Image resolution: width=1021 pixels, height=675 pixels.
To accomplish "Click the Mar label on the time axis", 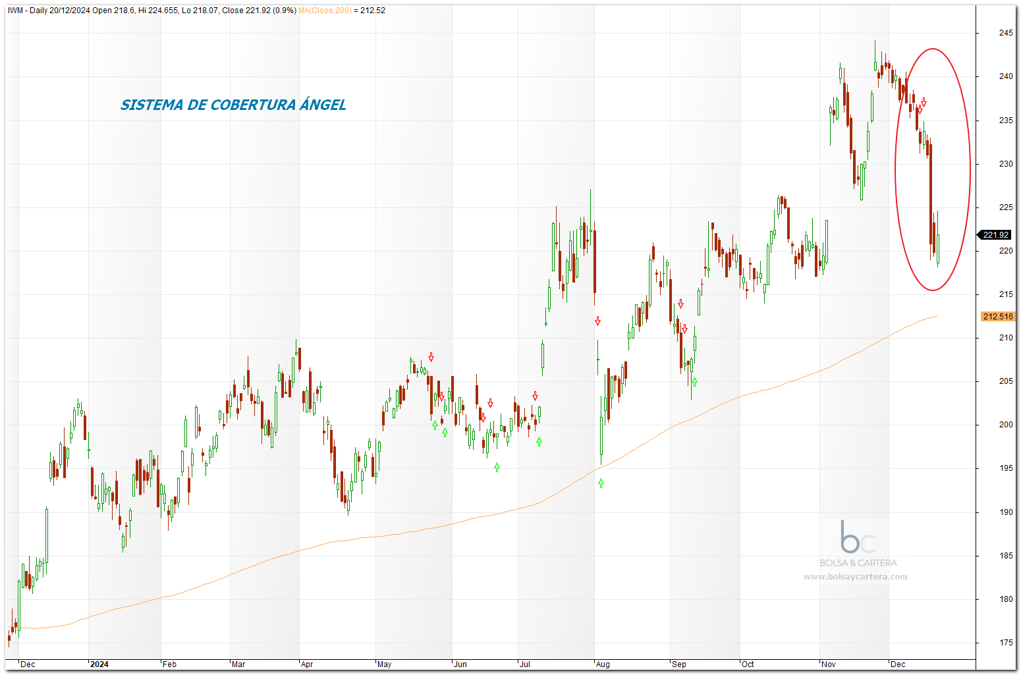I will click(238, 664).
